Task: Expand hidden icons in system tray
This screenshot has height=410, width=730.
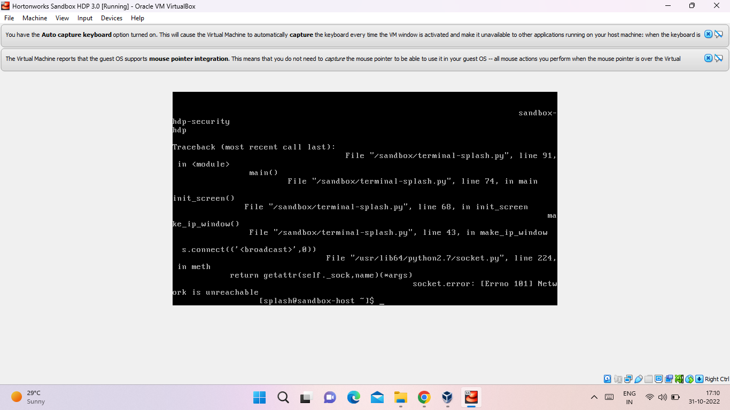Action: 594,398
